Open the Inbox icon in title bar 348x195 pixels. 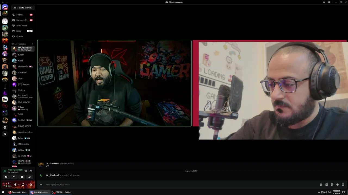coord(324,2)
